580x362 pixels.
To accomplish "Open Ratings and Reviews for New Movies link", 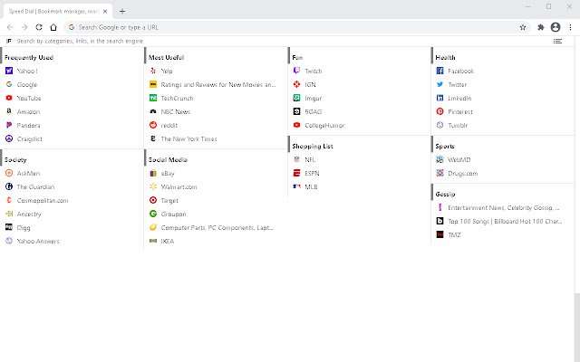I will (x=218, y=84).
